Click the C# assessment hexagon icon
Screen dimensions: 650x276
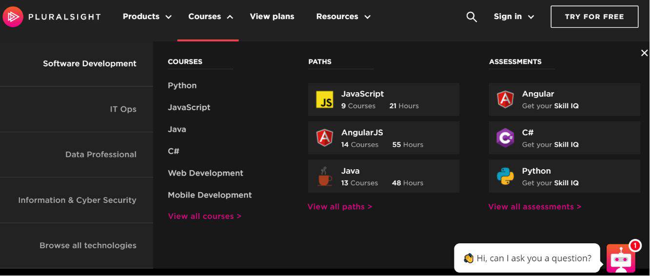(x=505, y=138)
